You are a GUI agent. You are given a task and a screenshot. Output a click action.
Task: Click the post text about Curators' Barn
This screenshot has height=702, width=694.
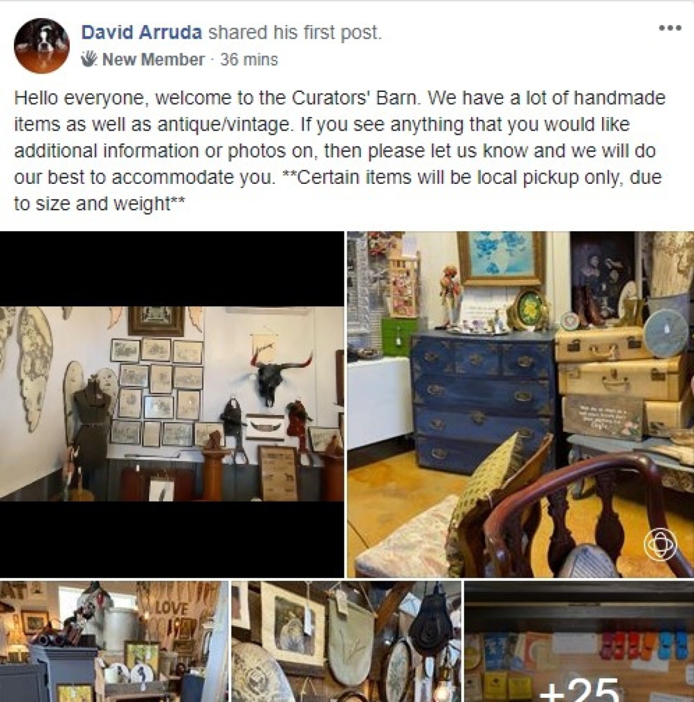(340, 150)
